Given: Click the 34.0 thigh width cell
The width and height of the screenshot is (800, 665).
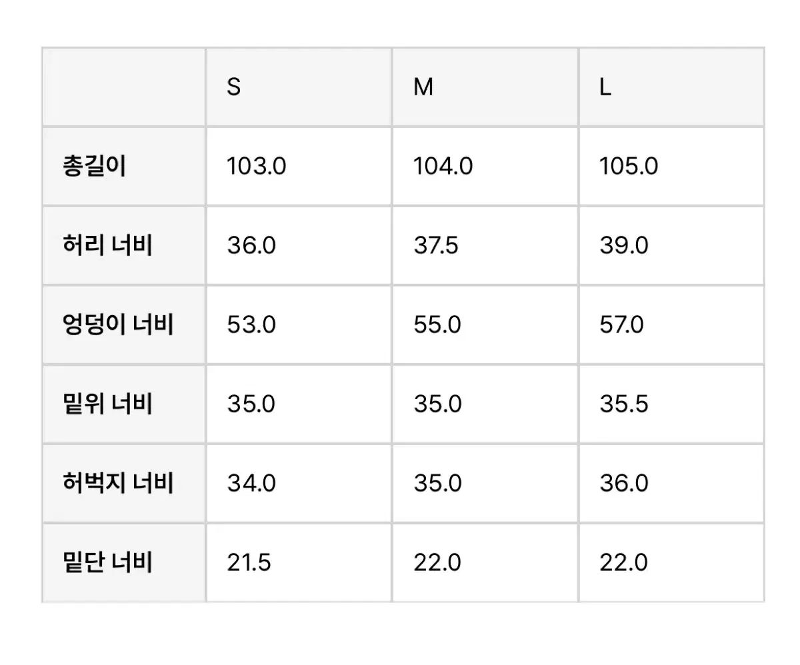Looking at the screenshot, I should 299,483.
